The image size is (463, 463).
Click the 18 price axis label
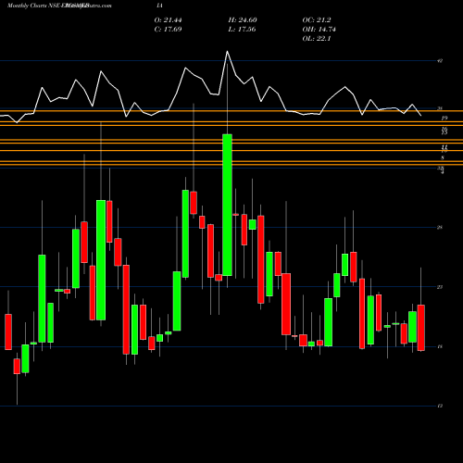click(x=440, y=346)
